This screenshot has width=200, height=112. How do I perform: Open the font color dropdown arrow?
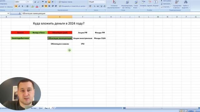point(39,6)
